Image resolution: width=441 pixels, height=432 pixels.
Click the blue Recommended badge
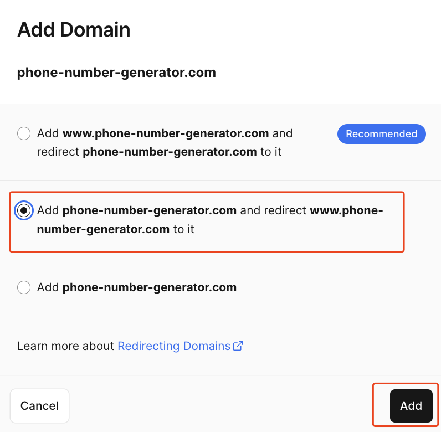click(x=381, y=134)
